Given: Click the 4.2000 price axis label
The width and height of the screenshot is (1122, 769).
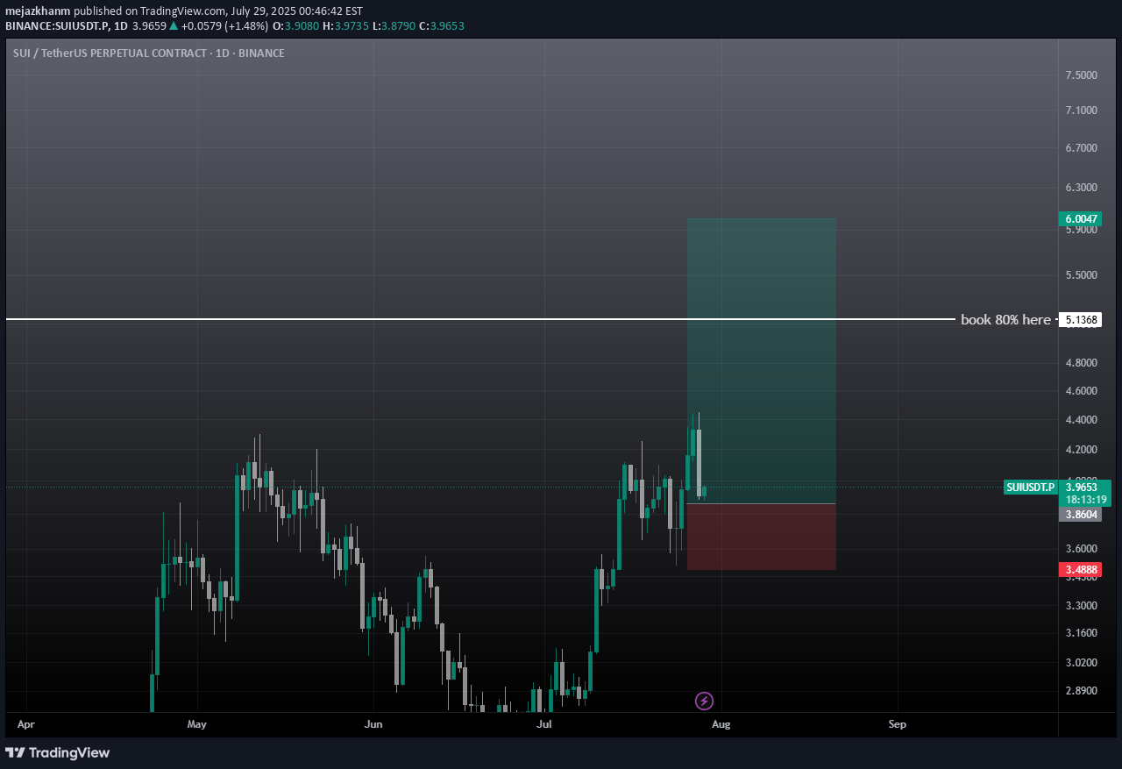Looking at the screenshot, I should (1081, 450).
